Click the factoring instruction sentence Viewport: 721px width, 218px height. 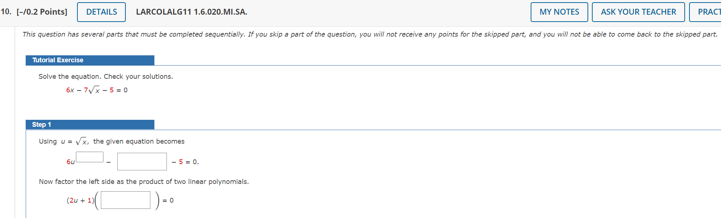[x=143, y=181]
